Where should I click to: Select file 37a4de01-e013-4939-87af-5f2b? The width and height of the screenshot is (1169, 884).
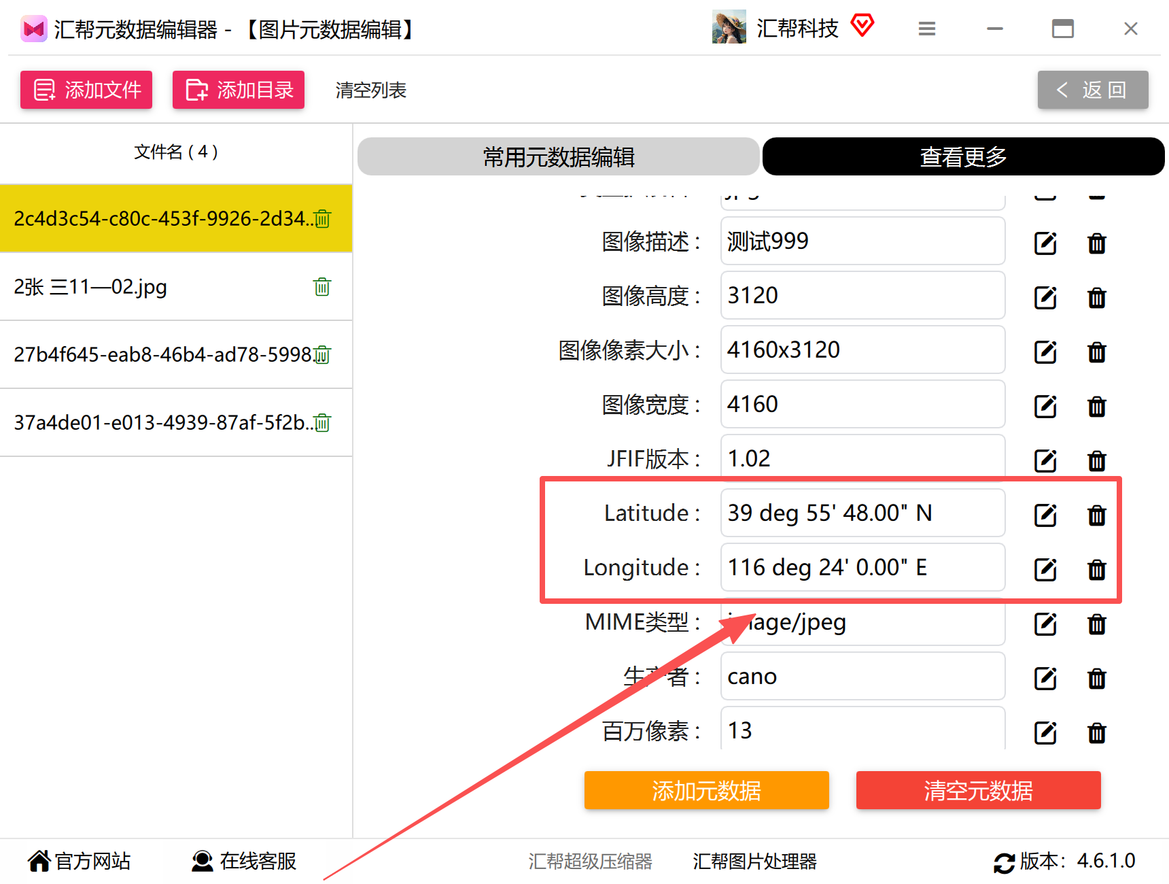(176, 422)
